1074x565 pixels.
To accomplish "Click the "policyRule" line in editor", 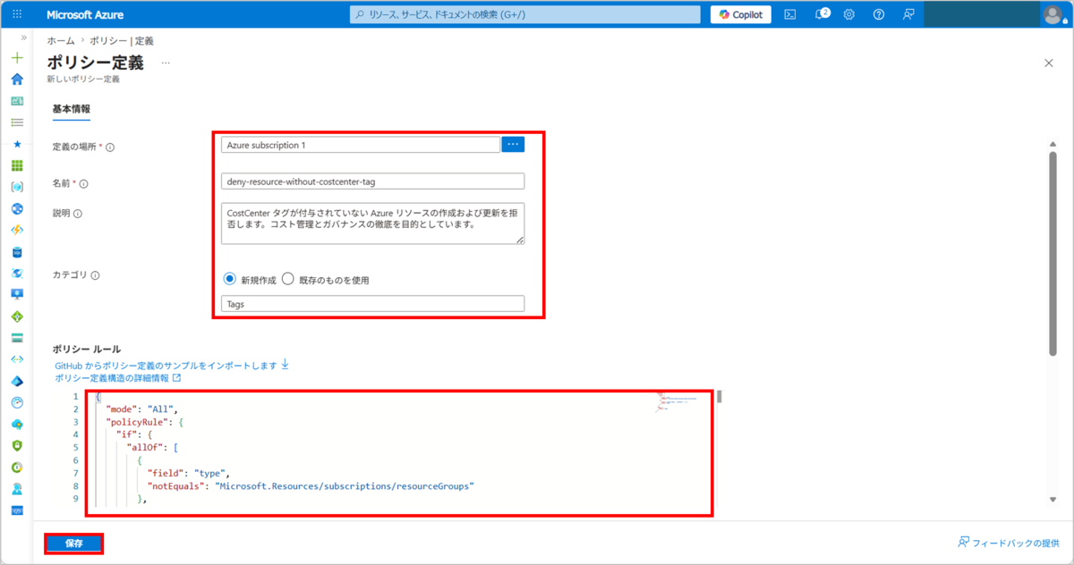I will coord(145,421).
